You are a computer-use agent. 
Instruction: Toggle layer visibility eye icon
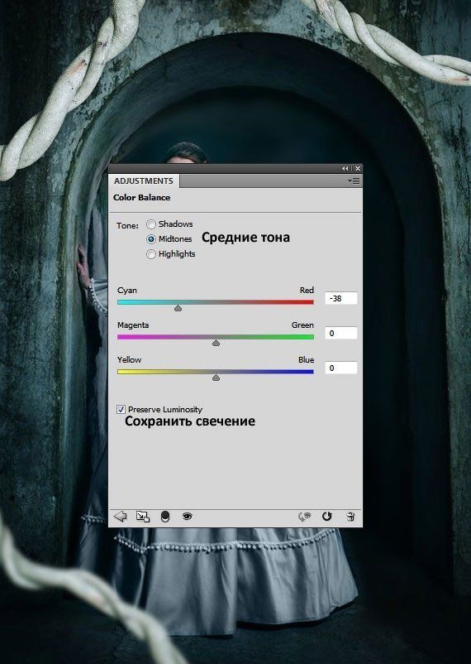pyautogui.click(x=187, y=516)
